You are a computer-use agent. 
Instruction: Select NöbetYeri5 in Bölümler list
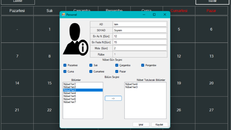tap(83, 96)
